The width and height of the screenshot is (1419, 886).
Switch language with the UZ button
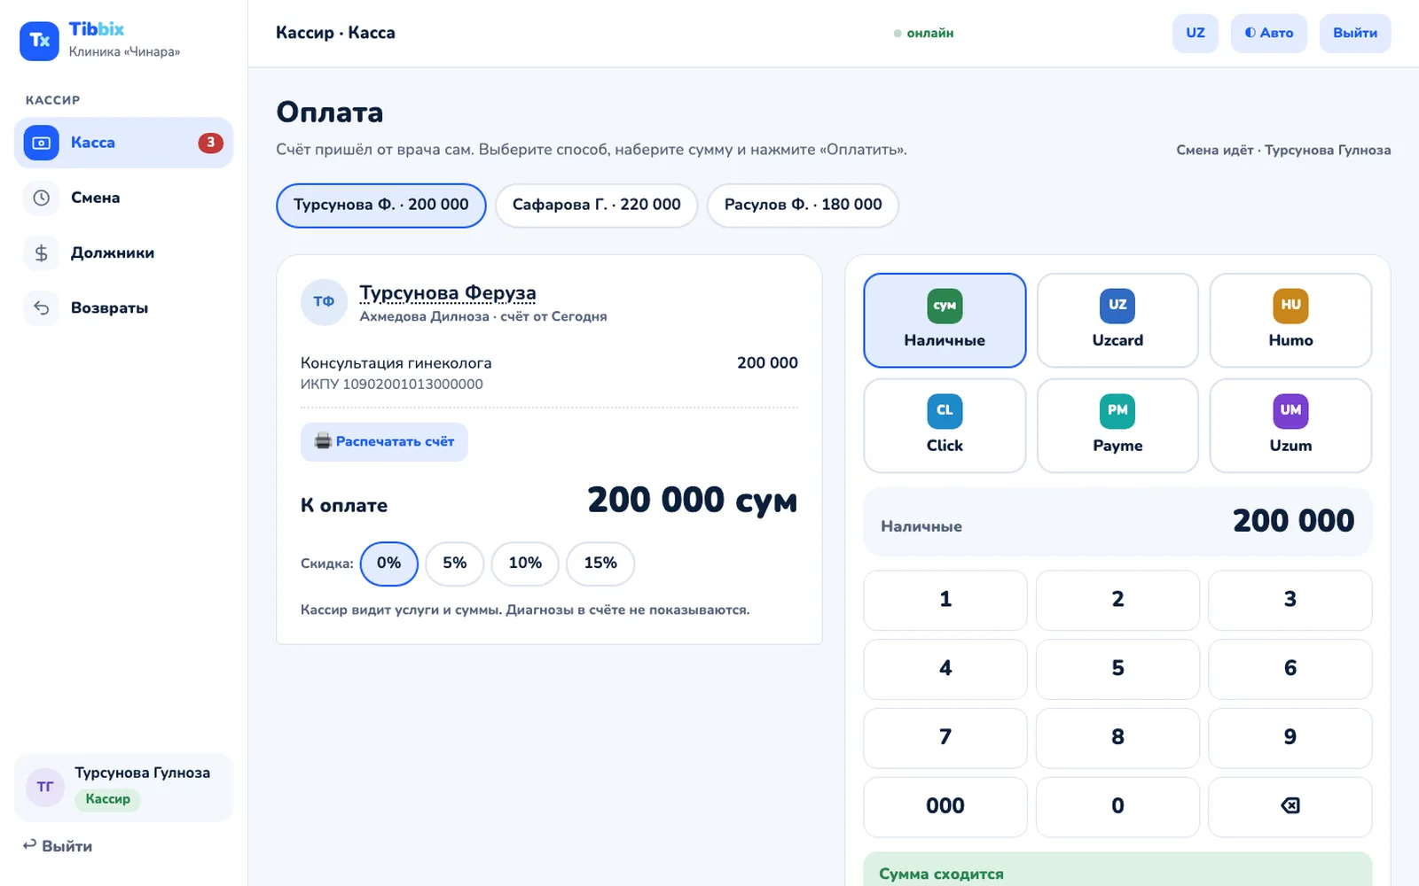click(x=1196, y=33)
